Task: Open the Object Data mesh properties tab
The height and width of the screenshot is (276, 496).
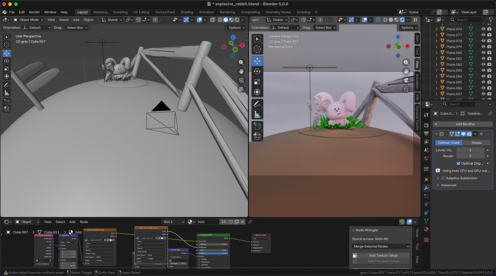Action: [426, 221]
